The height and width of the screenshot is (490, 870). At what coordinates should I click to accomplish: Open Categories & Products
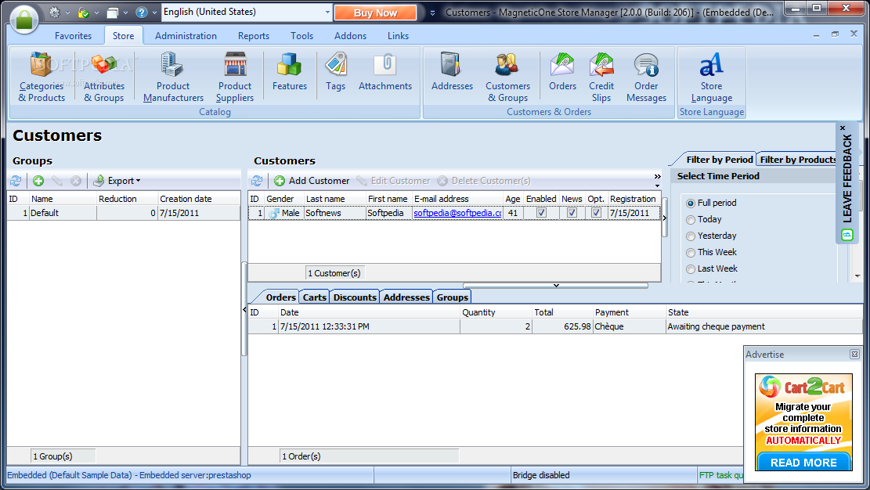[42, 77]
